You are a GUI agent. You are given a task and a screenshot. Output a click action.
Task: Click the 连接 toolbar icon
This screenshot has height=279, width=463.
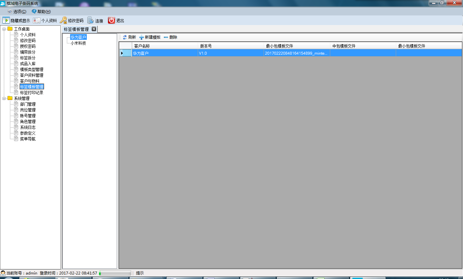click(91, 20)
